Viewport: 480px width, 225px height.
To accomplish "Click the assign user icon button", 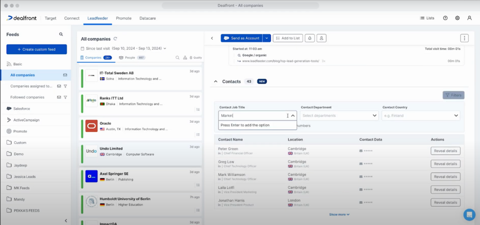I will pos(322,38).
